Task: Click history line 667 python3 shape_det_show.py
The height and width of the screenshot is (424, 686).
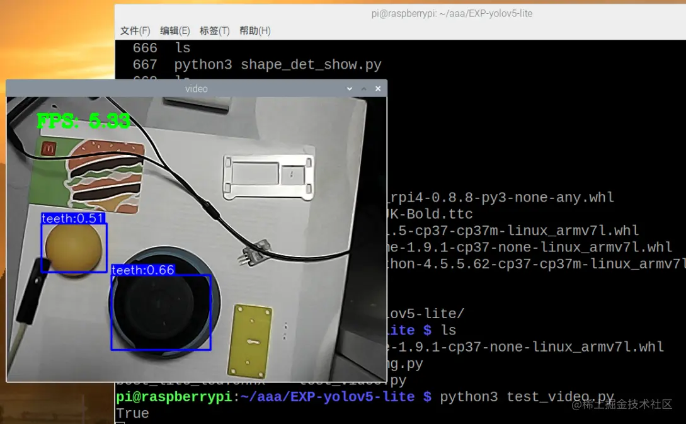Action: tap(257, 65)
